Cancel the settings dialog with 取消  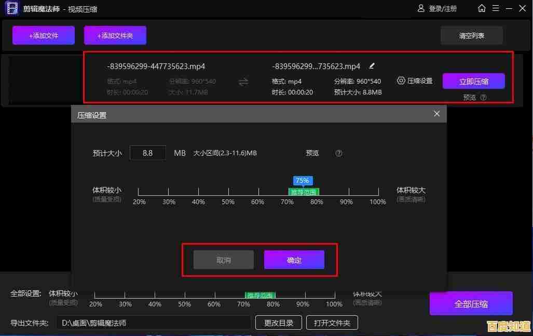pos(223,259)
